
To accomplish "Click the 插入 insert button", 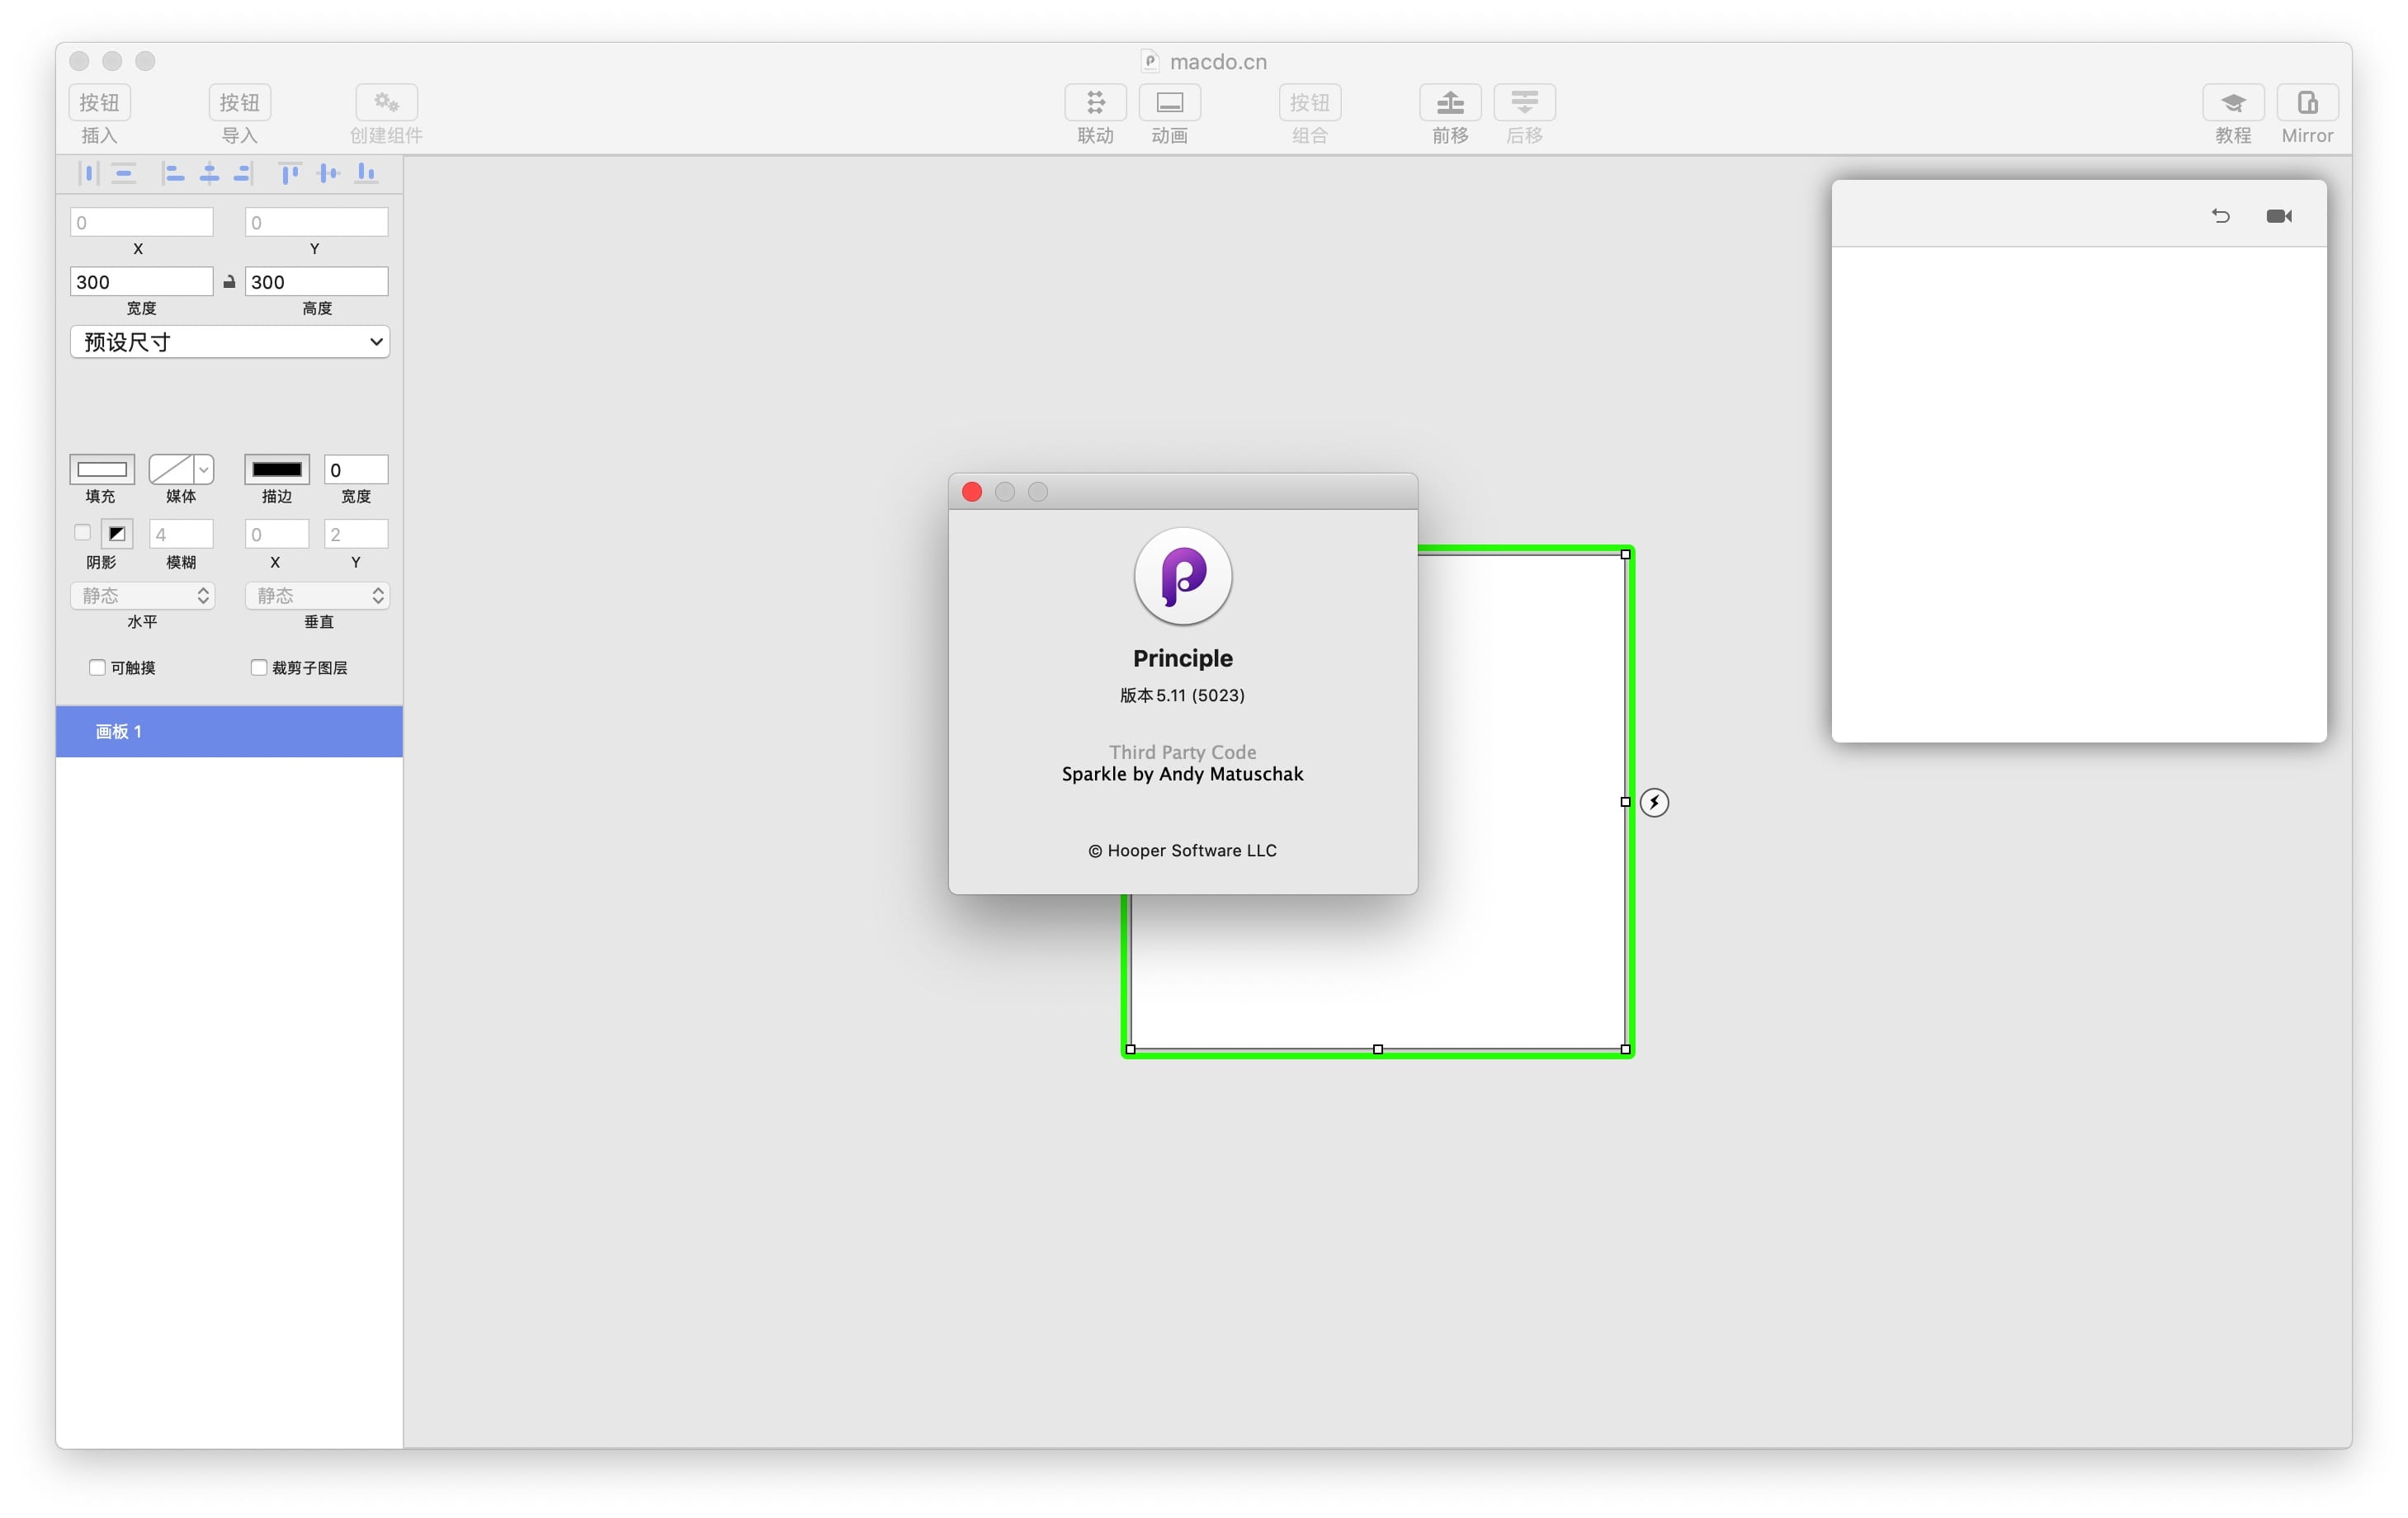I will click(x=99, y=102).
